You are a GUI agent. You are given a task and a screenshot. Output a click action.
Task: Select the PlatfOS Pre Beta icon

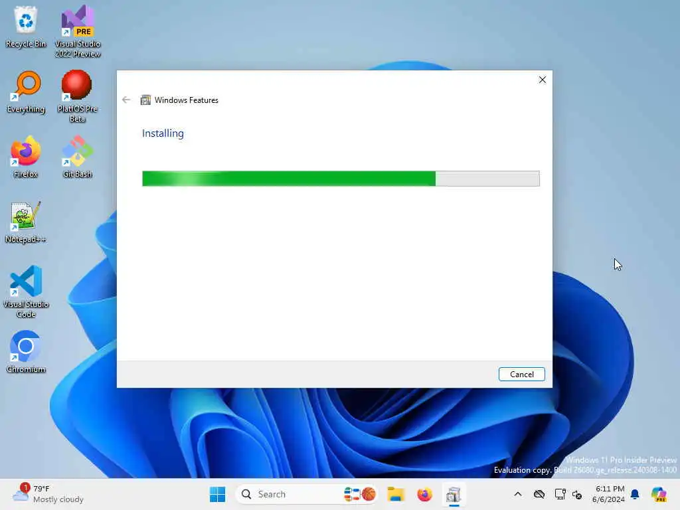[x=77, y=97]
